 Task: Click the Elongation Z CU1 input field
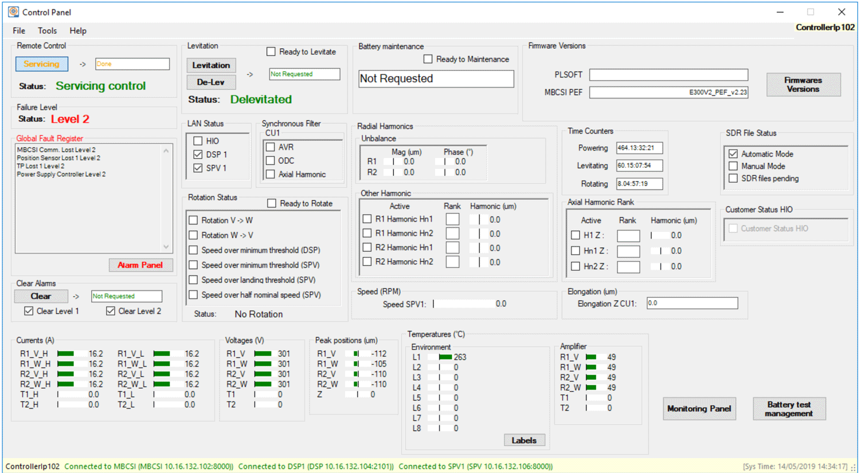click(691, 303)
